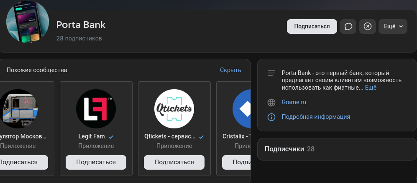Click the Qtickets - сервис community name
This screenshot has height=183, width=417.
pos(170,137)
